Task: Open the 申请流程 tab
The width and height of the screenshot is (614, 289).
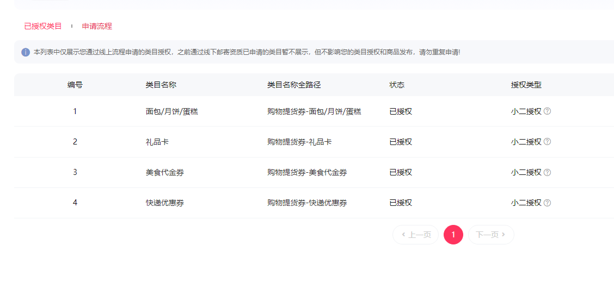Action: click(97, 26)
